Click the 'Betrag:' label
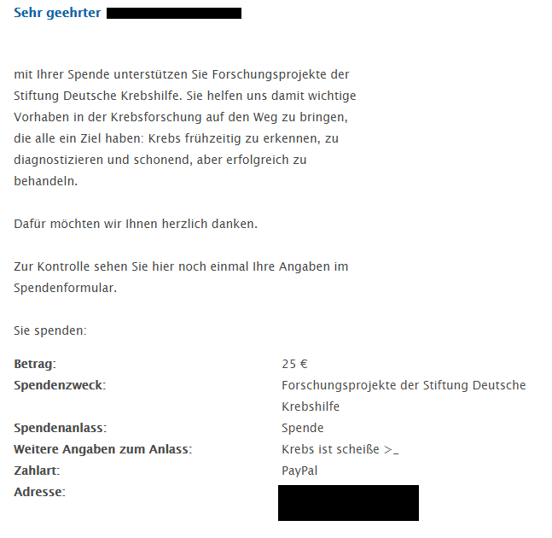The height and width of the screenshot is (538, 552). point(35,364)
